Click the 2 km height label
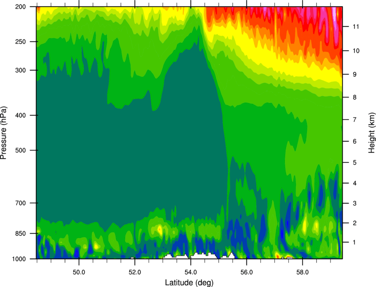376x287 pixels. pos(355,223)
